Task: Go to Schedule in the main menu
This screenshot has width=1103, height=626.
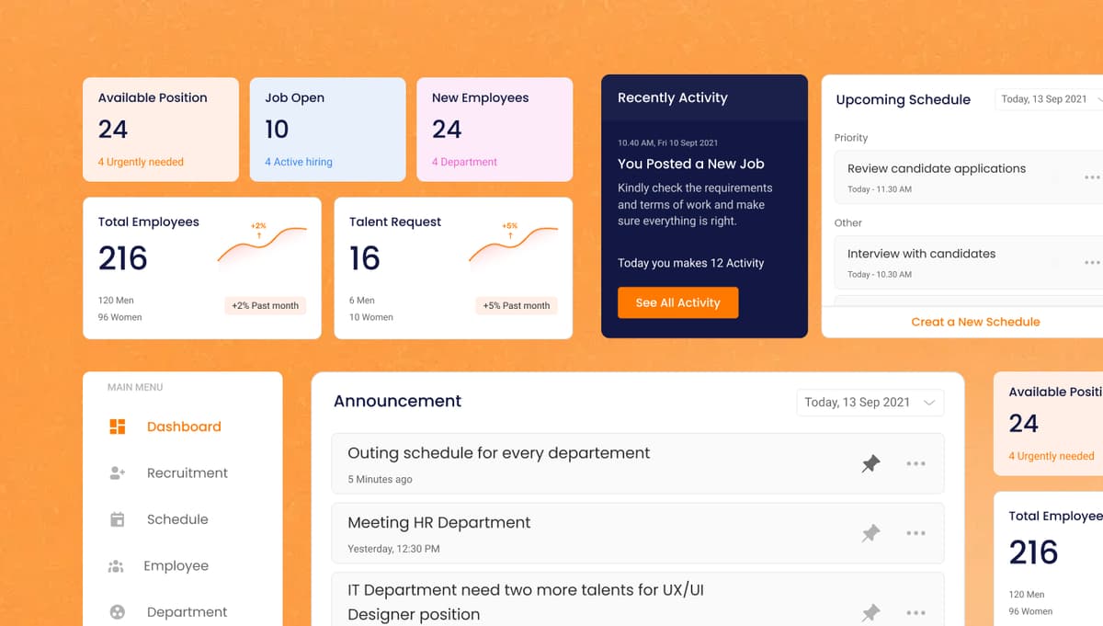Action: [177, 519]
